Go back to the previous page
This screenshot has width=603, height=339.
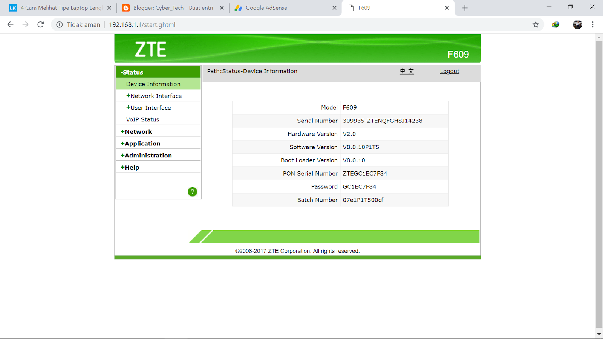[10, 24]
